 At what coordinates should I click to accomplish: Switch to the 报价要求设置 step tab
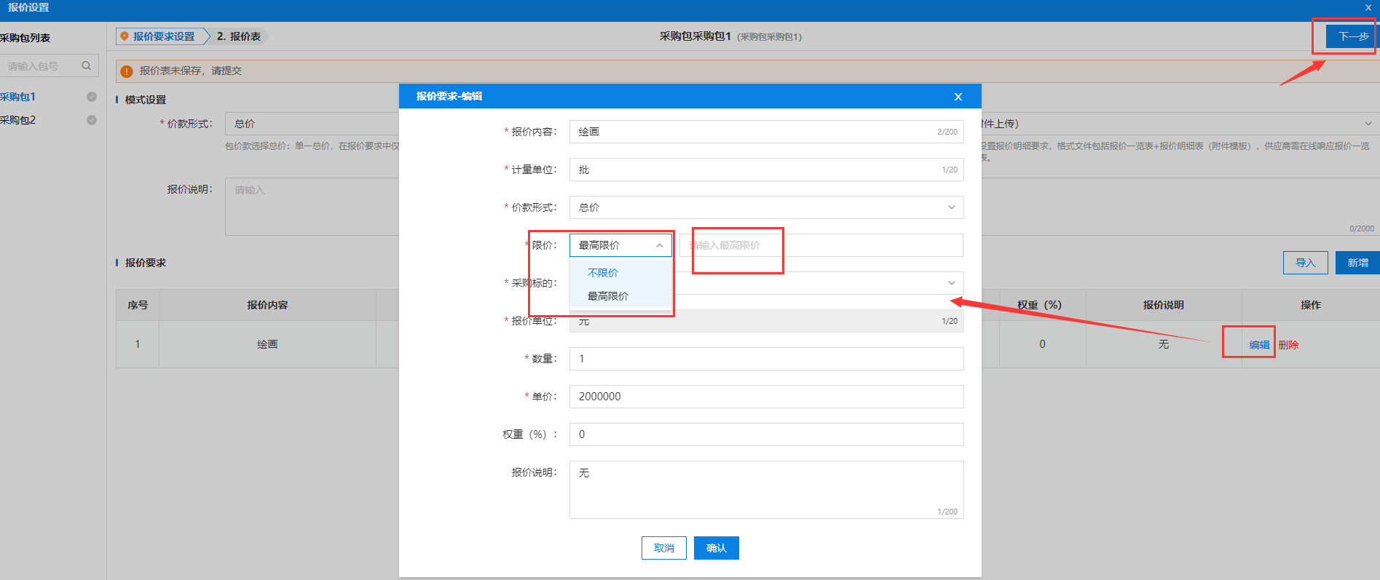pyautogui.click(x=163, y=36)
